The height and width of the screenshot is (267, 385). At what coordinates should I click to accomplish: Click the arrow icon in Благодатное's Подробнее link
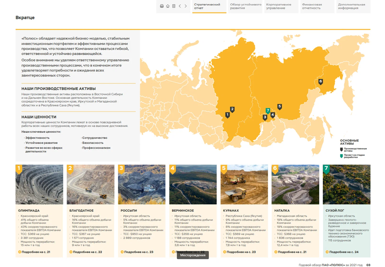71,252
